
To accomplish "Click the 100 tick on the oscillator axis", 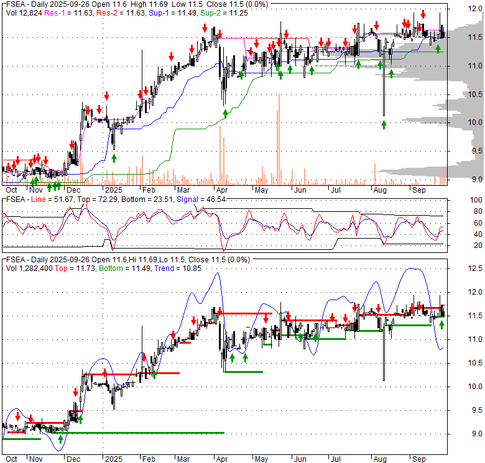I will tap(476, 200).
